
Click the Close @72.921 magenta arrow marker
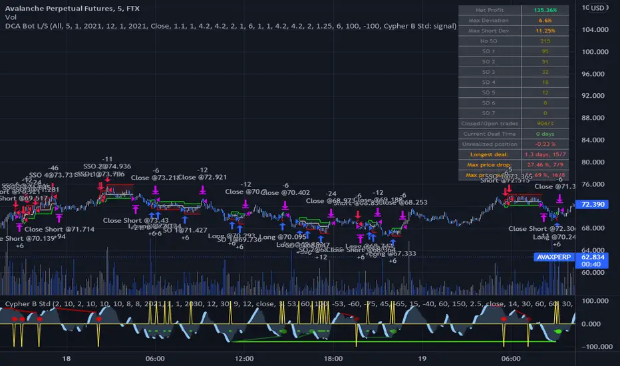(x=202, y=190)
